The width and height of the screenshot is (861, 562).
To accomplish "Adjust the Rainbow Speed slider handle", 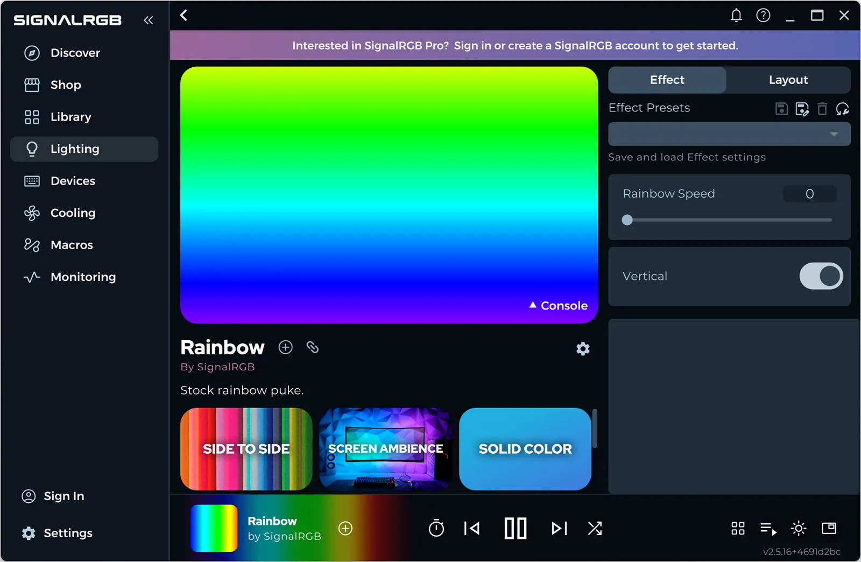I will (627, 220).
